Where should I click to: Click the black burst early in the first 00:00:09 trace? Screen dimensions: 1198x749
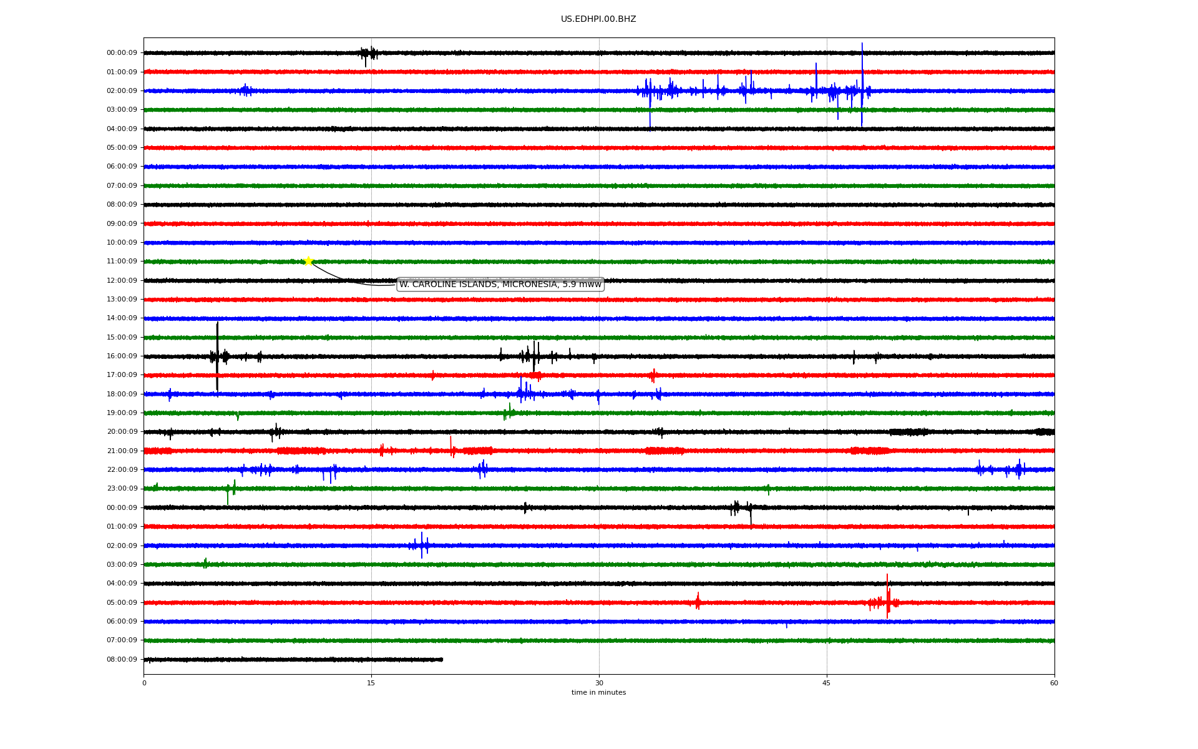368,54
